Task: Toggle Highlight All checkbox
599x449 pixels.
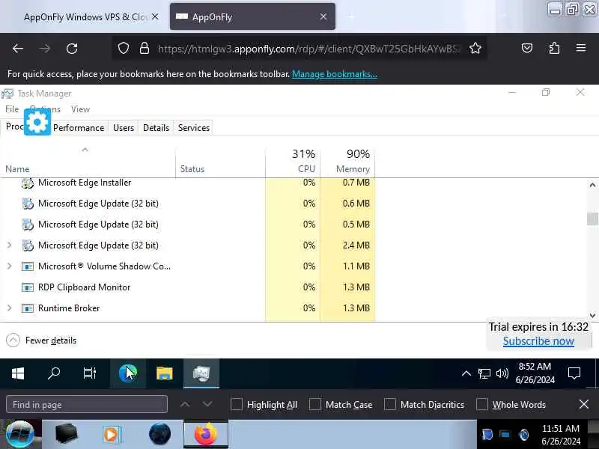Action: click(237, 404)
